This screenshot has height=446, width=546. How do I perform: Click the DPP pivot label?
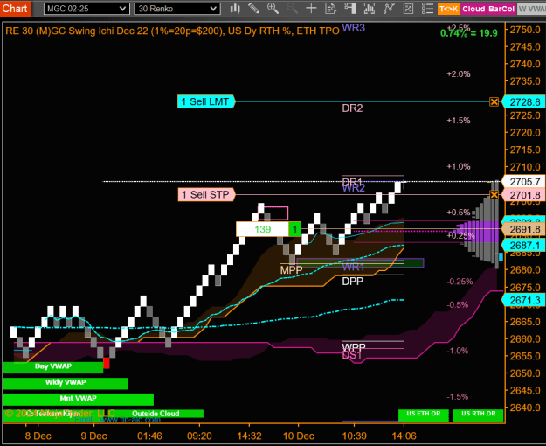pos(352,281)
